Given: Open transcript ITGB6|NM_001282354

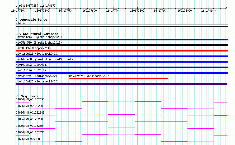Looking at the screenshot, I should click(x=30, y=126).
